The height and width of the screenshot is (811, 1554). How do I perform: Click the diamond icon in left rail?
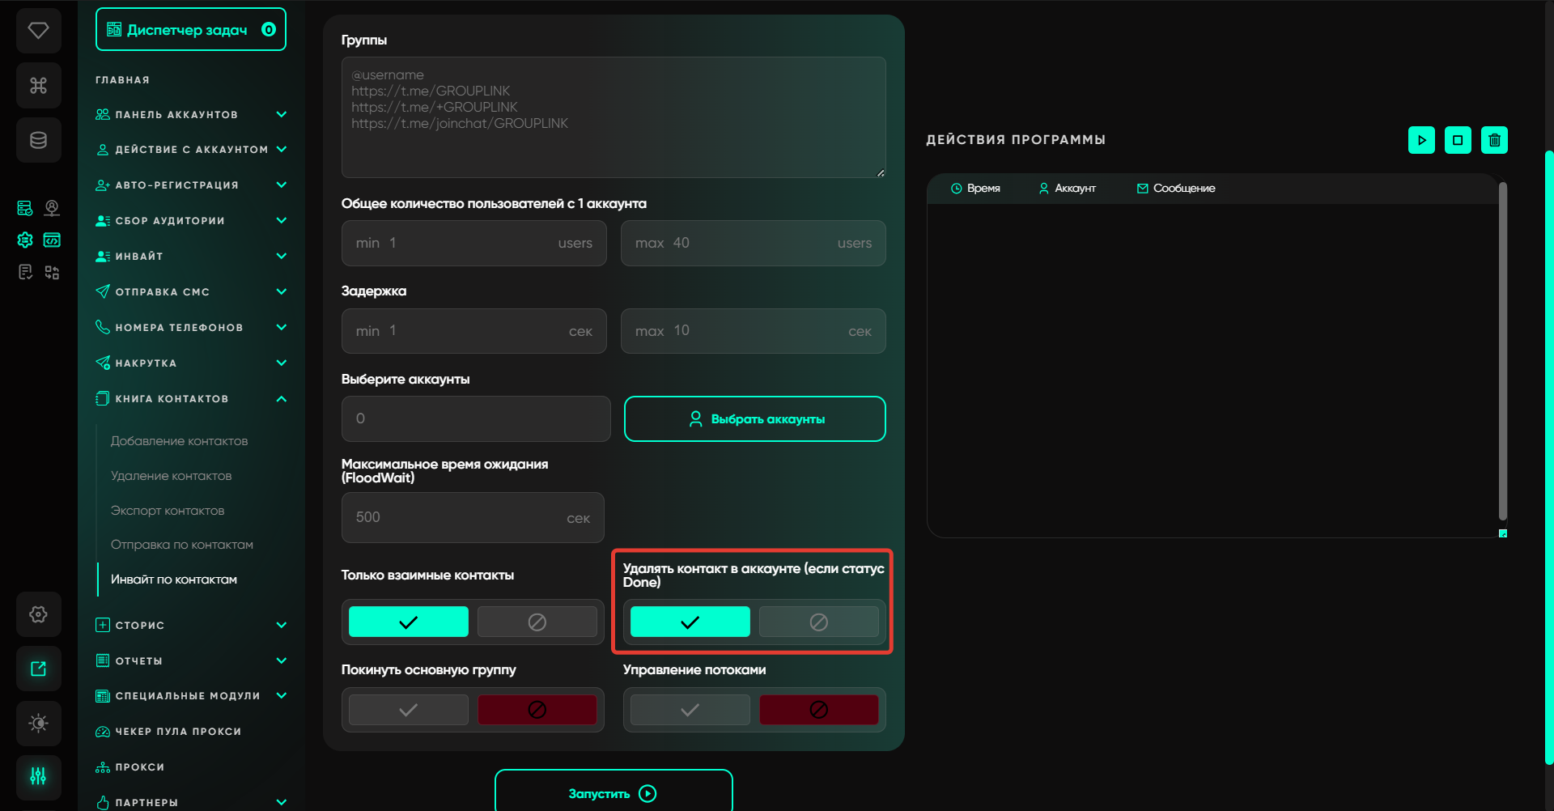pyautogui.click(x=38, y=31)
